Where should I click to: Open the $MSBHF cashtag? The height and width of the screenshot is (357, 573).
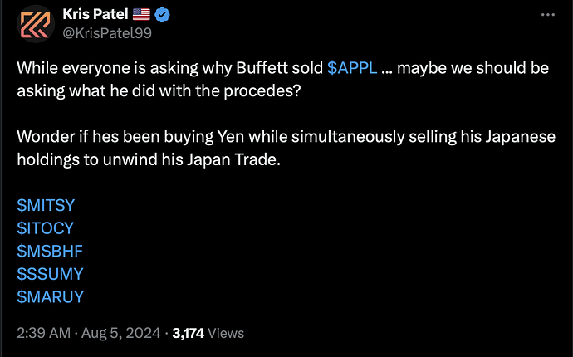coord(50,251)
